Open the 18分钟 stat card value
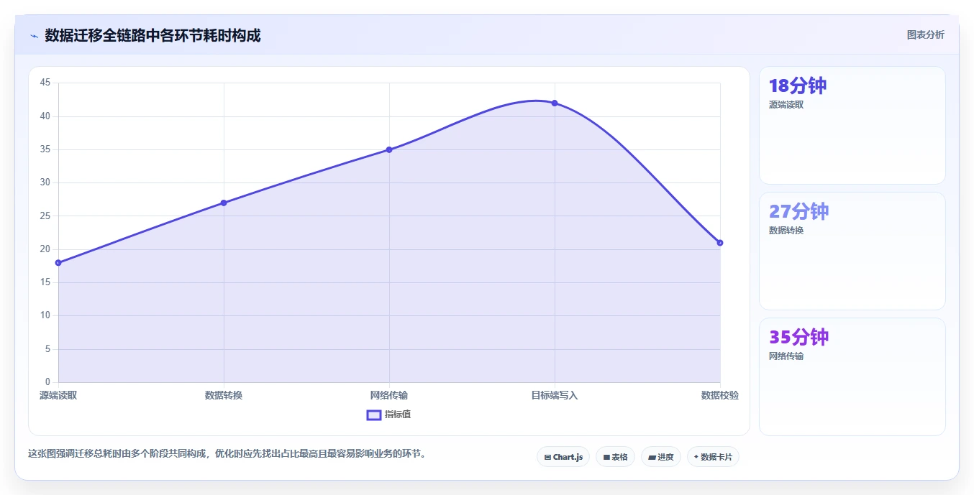Image resolution: width=974 pixels, height=495 pixels. click(798, 85)
